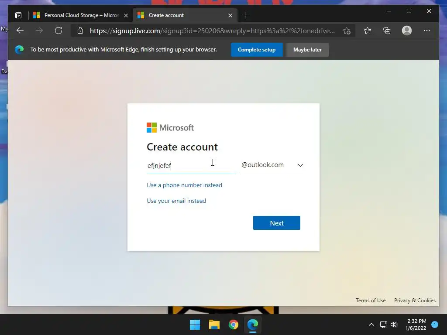
Task: View site information lock icon
Action: pyautogui.click(x=80, y=31)
